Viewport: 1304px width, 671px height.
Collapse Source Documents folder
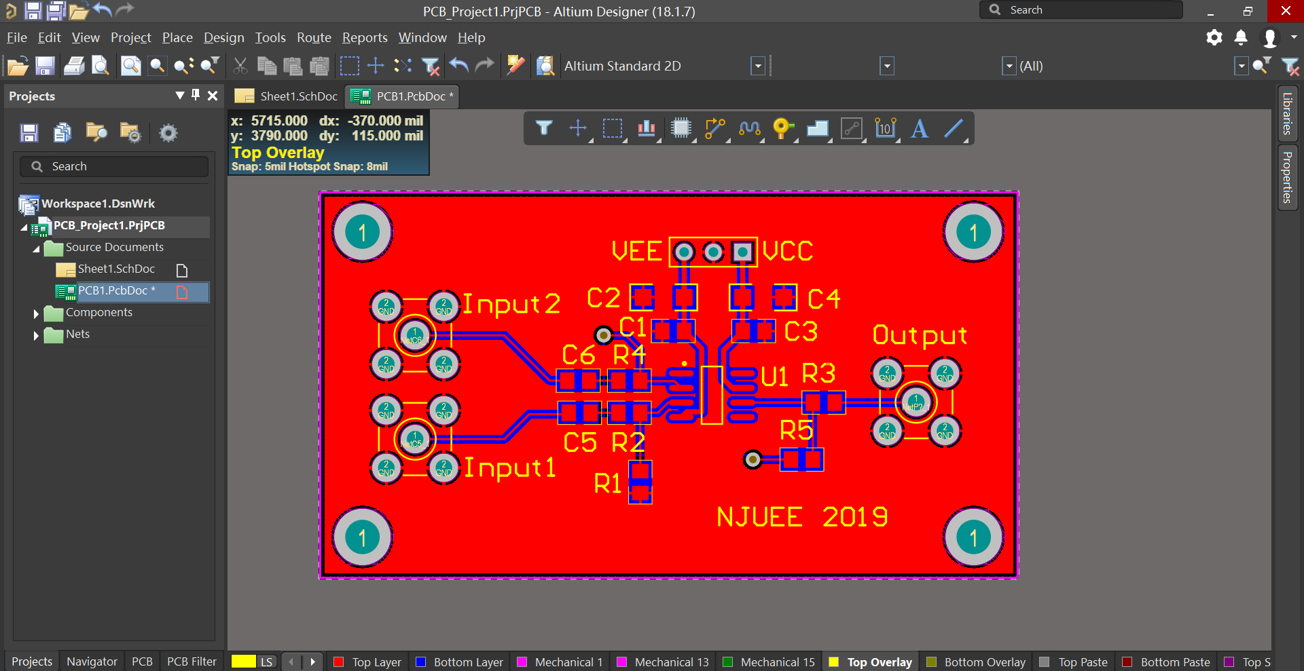(37, 249)
